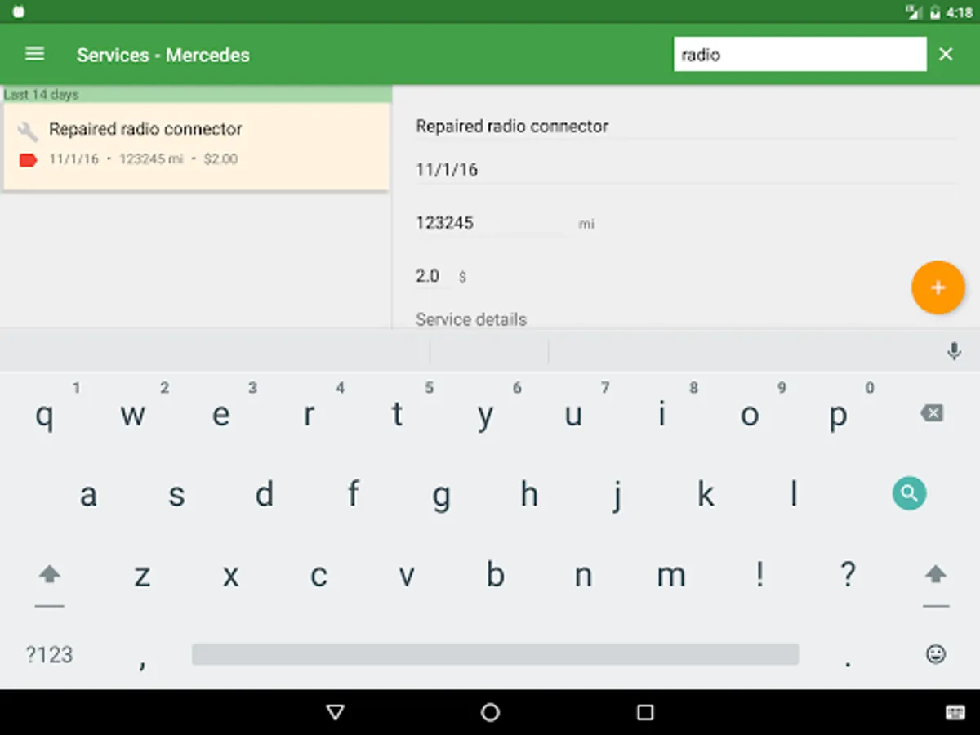The image size is (980, 735).
Task: Tap the question mark key
Action: (x=848, y=575)
